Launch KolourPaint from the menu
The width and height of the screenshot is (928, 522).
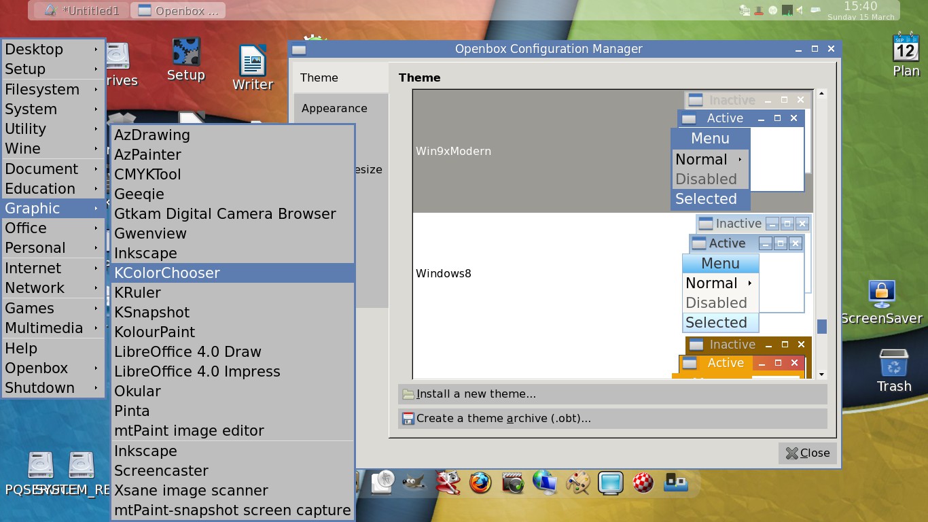coord(233,332)
